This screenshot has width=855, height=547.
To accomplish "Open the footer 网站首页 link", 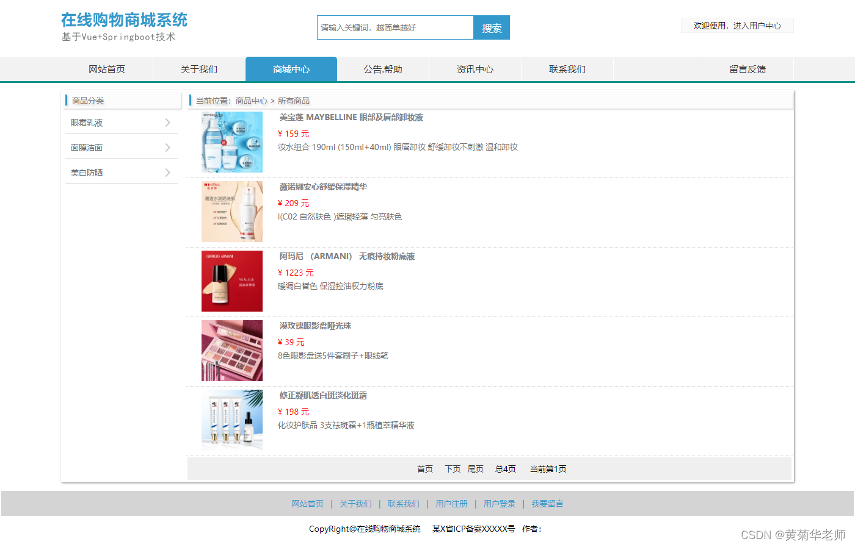I will [308, 504].
